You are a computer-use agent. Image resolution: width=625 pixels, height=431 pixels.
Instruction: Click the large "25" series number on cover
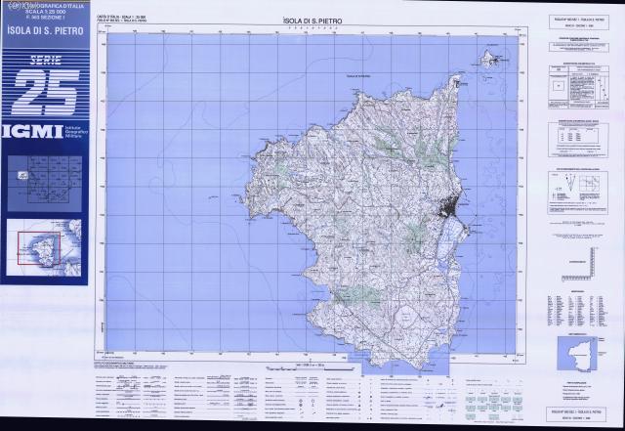(46, 92)
